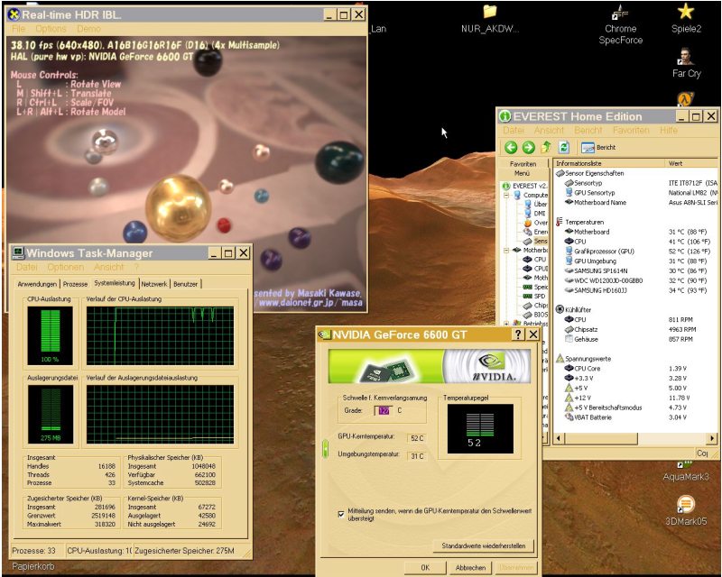722x577 pixels.
Task: Click the NVIDIA dialog help question button
Action: (x=518, y=334)
